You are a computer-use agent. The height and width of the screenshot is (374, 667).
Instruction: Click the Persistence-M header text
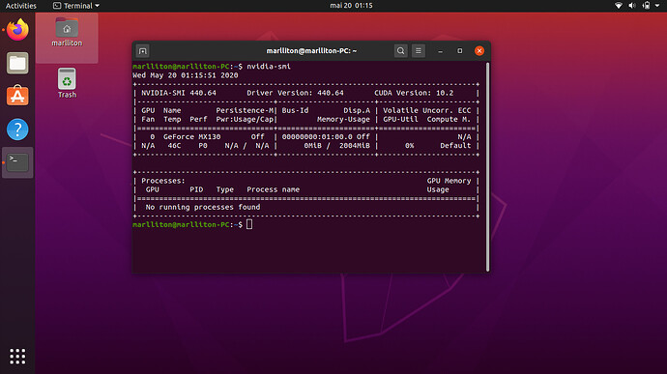pos(245,110)
